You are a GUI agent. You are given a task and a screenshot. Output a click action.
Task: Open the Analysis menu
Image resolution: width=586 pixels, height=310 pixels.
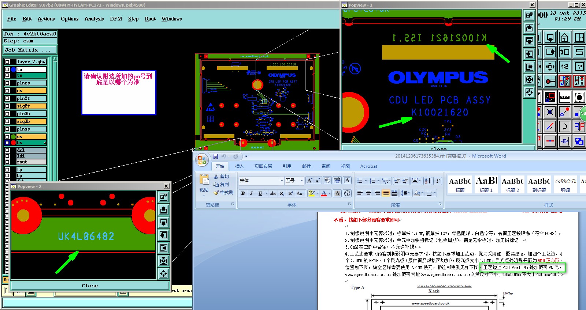tap(94, 19)
